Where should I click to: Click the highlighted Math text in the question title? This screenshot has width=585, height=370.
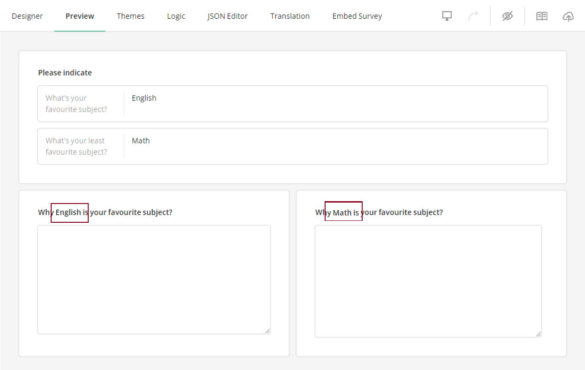(343, 211)
